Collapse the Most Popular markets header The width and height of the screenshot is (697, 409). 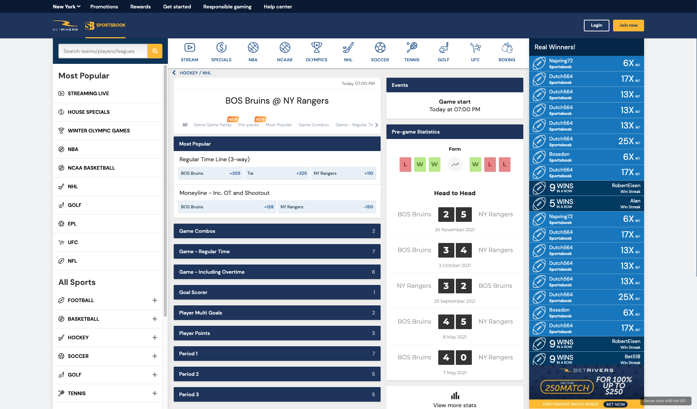tap(277, 144)
